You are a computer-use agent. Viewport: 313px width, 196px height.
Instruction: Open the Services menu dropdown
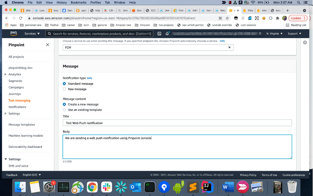32,34
